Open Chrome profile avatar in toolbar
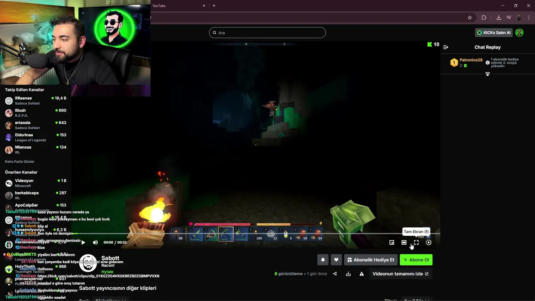Screen dimensions: 535x301 pyautogui.click(x=519, y=18)
